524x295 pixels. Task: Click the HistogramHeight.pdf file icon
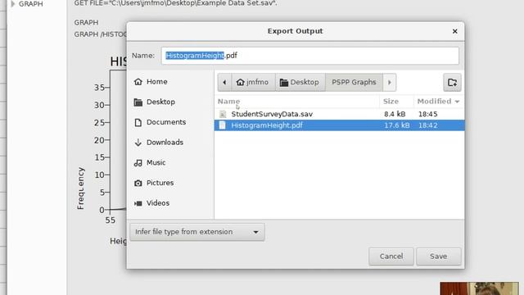pyautogui.click(x=223, y=125)
